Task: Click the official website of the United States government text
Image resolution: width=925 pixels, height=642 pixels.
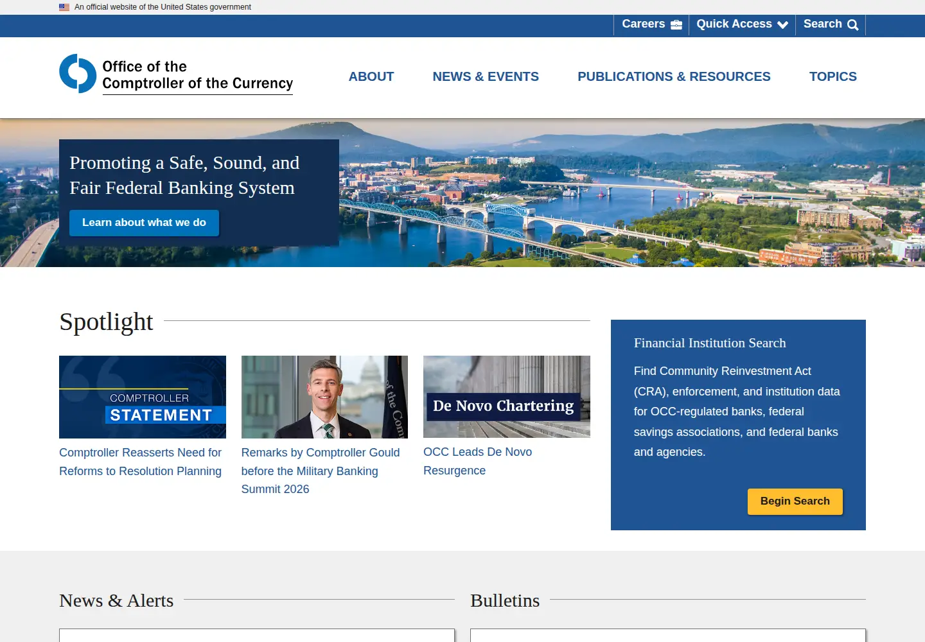Action: [x=163, y=7]
